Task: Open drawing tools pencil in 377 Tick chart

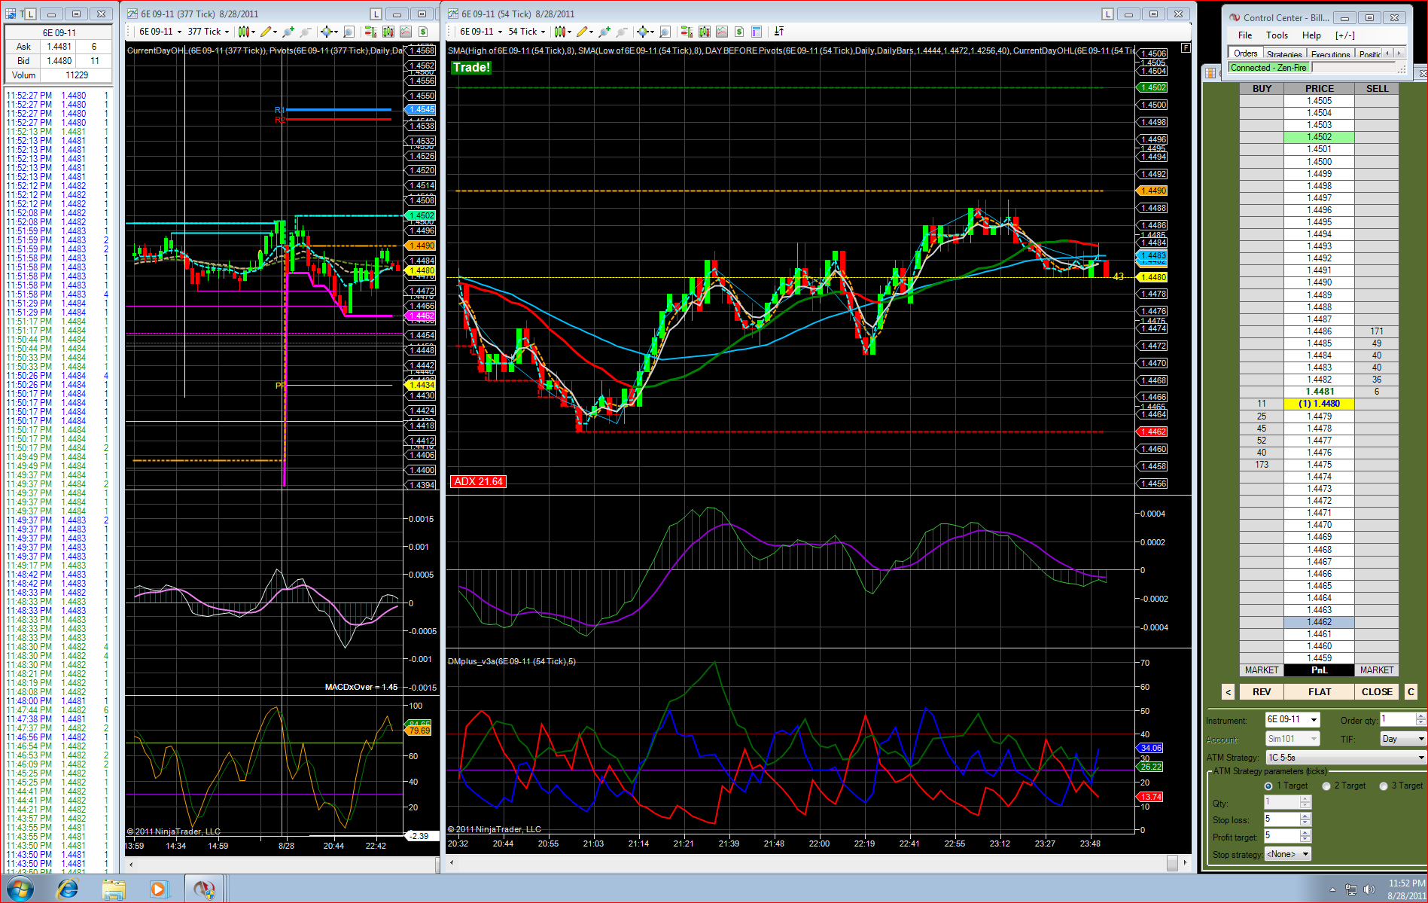Action: coord(269,32)
